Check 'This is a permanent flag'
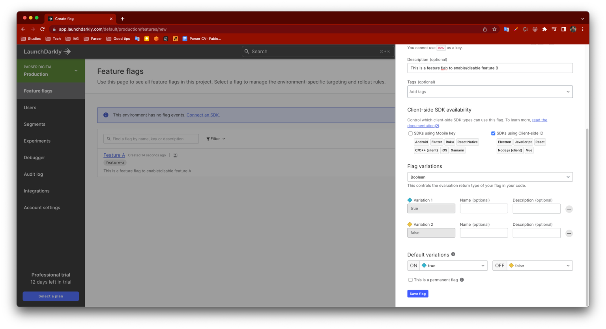606x329 pixels. click(x=410, y=280)
